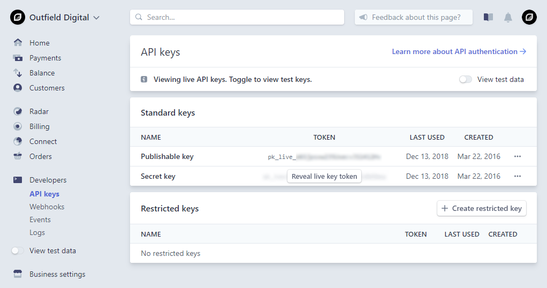Viewport: 547px width, 288px height.
Task: Focus the Search input field
Action: pyautogui.click(x=237, y=17)
